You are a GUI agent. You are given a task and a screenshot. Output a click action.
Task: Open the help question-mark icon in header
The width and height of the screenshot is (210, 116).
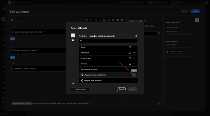click(192, 3)
